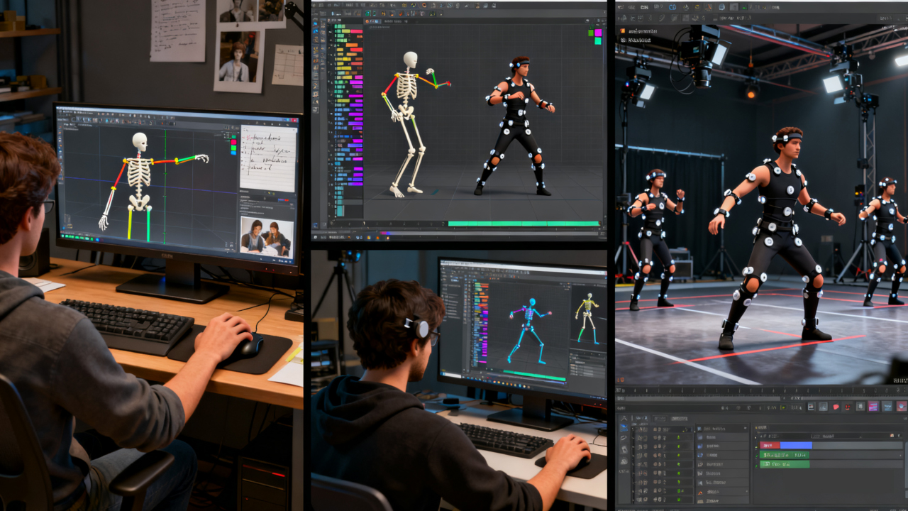Select the red clip on the top timeline track
908x511 pixels.
[x=770, y=446]
